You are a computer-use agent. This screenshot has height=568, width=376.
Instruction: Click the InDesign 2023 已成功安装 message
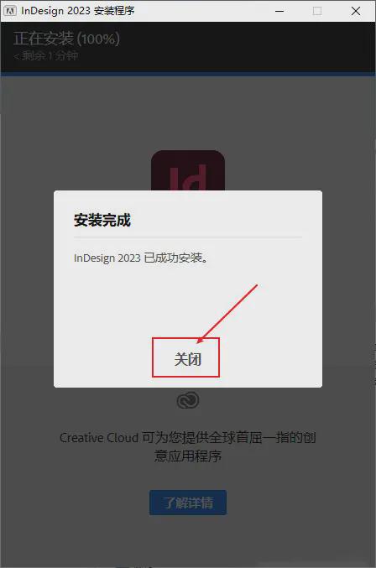tap(141, 258)
